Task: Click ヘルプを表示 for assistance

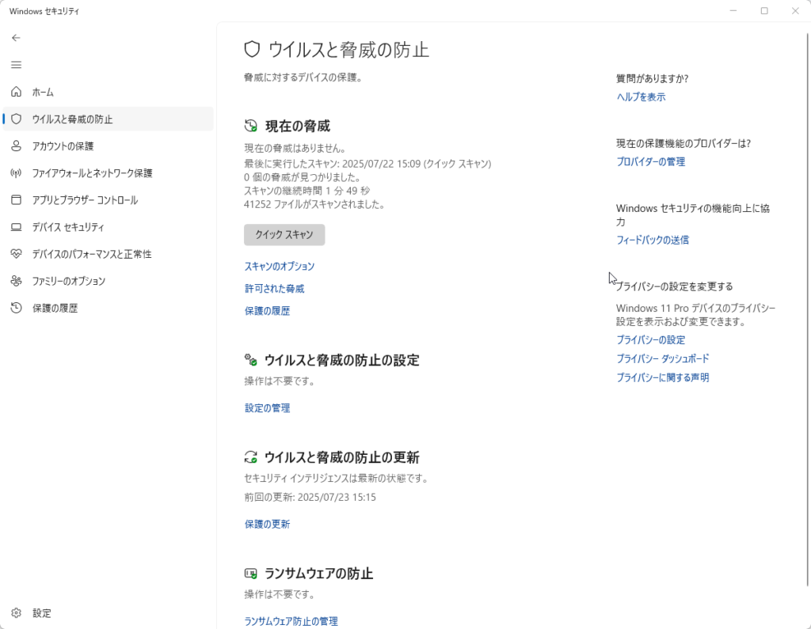Action: pyautogui.click(x=640, y=97)
